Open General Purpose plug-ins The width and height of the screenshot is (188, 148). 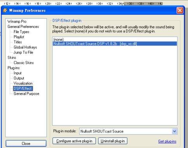[x=26, y=94]
